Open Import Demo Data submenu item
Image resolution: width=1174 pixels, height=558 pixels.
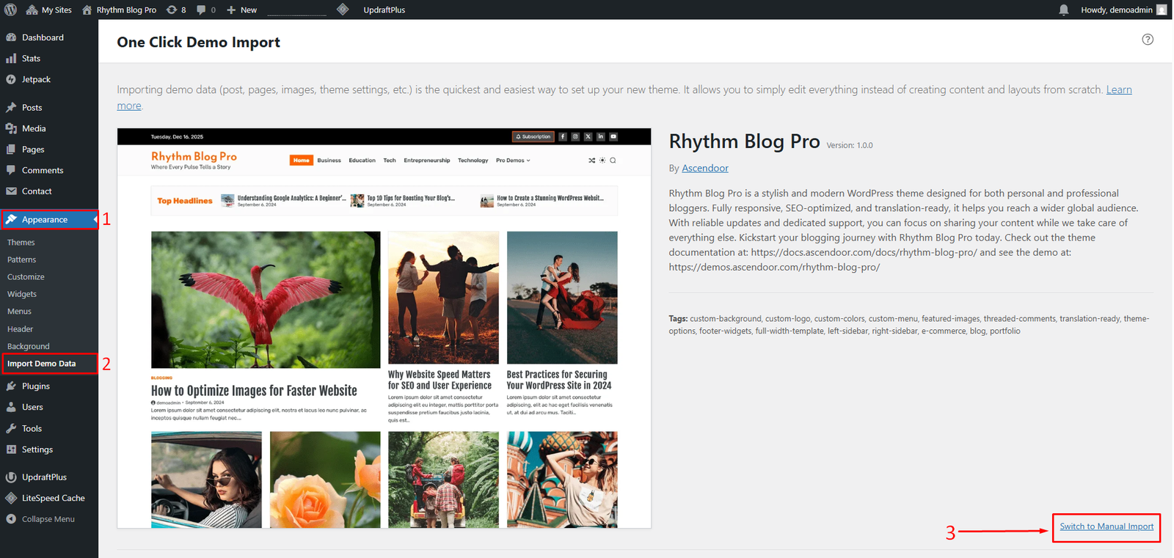[41, 364]
